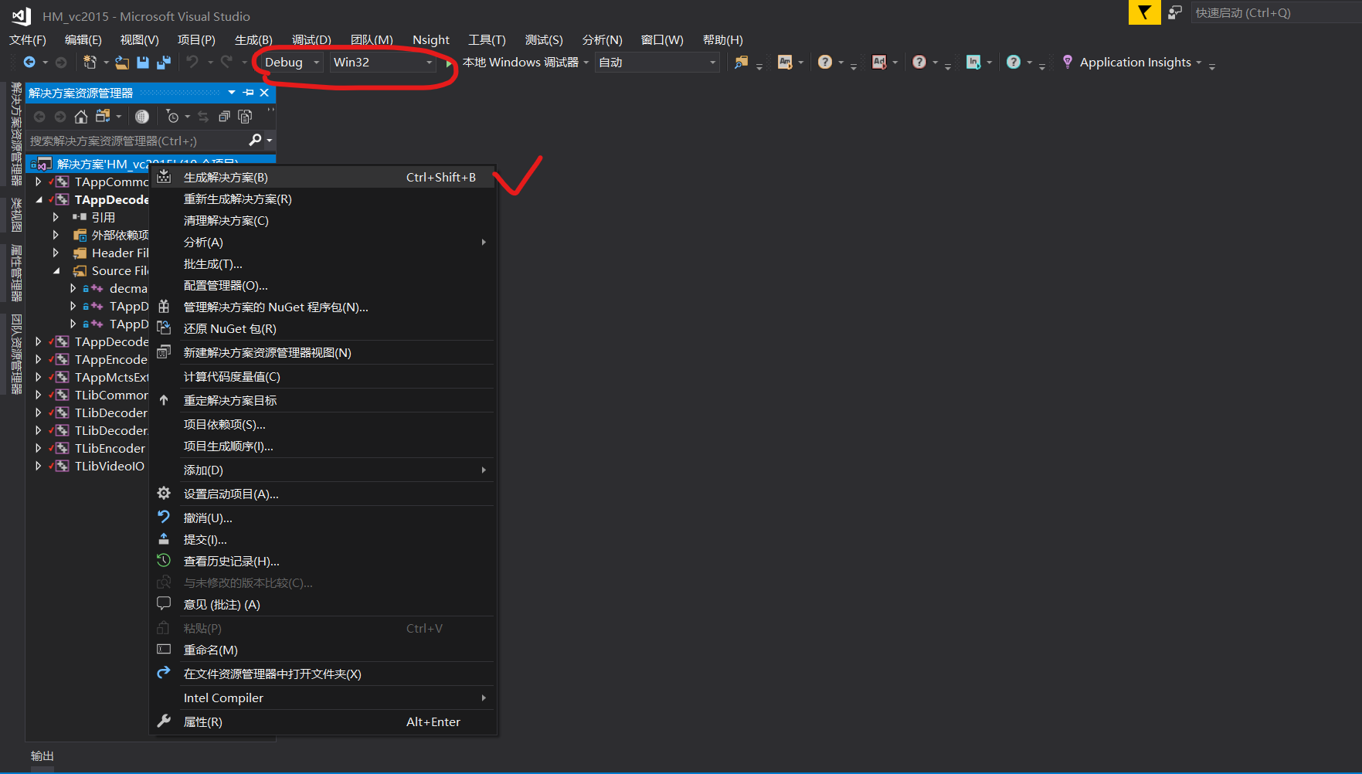Click the Show All Files icon
1362x774 pixels.
point(245,117)
